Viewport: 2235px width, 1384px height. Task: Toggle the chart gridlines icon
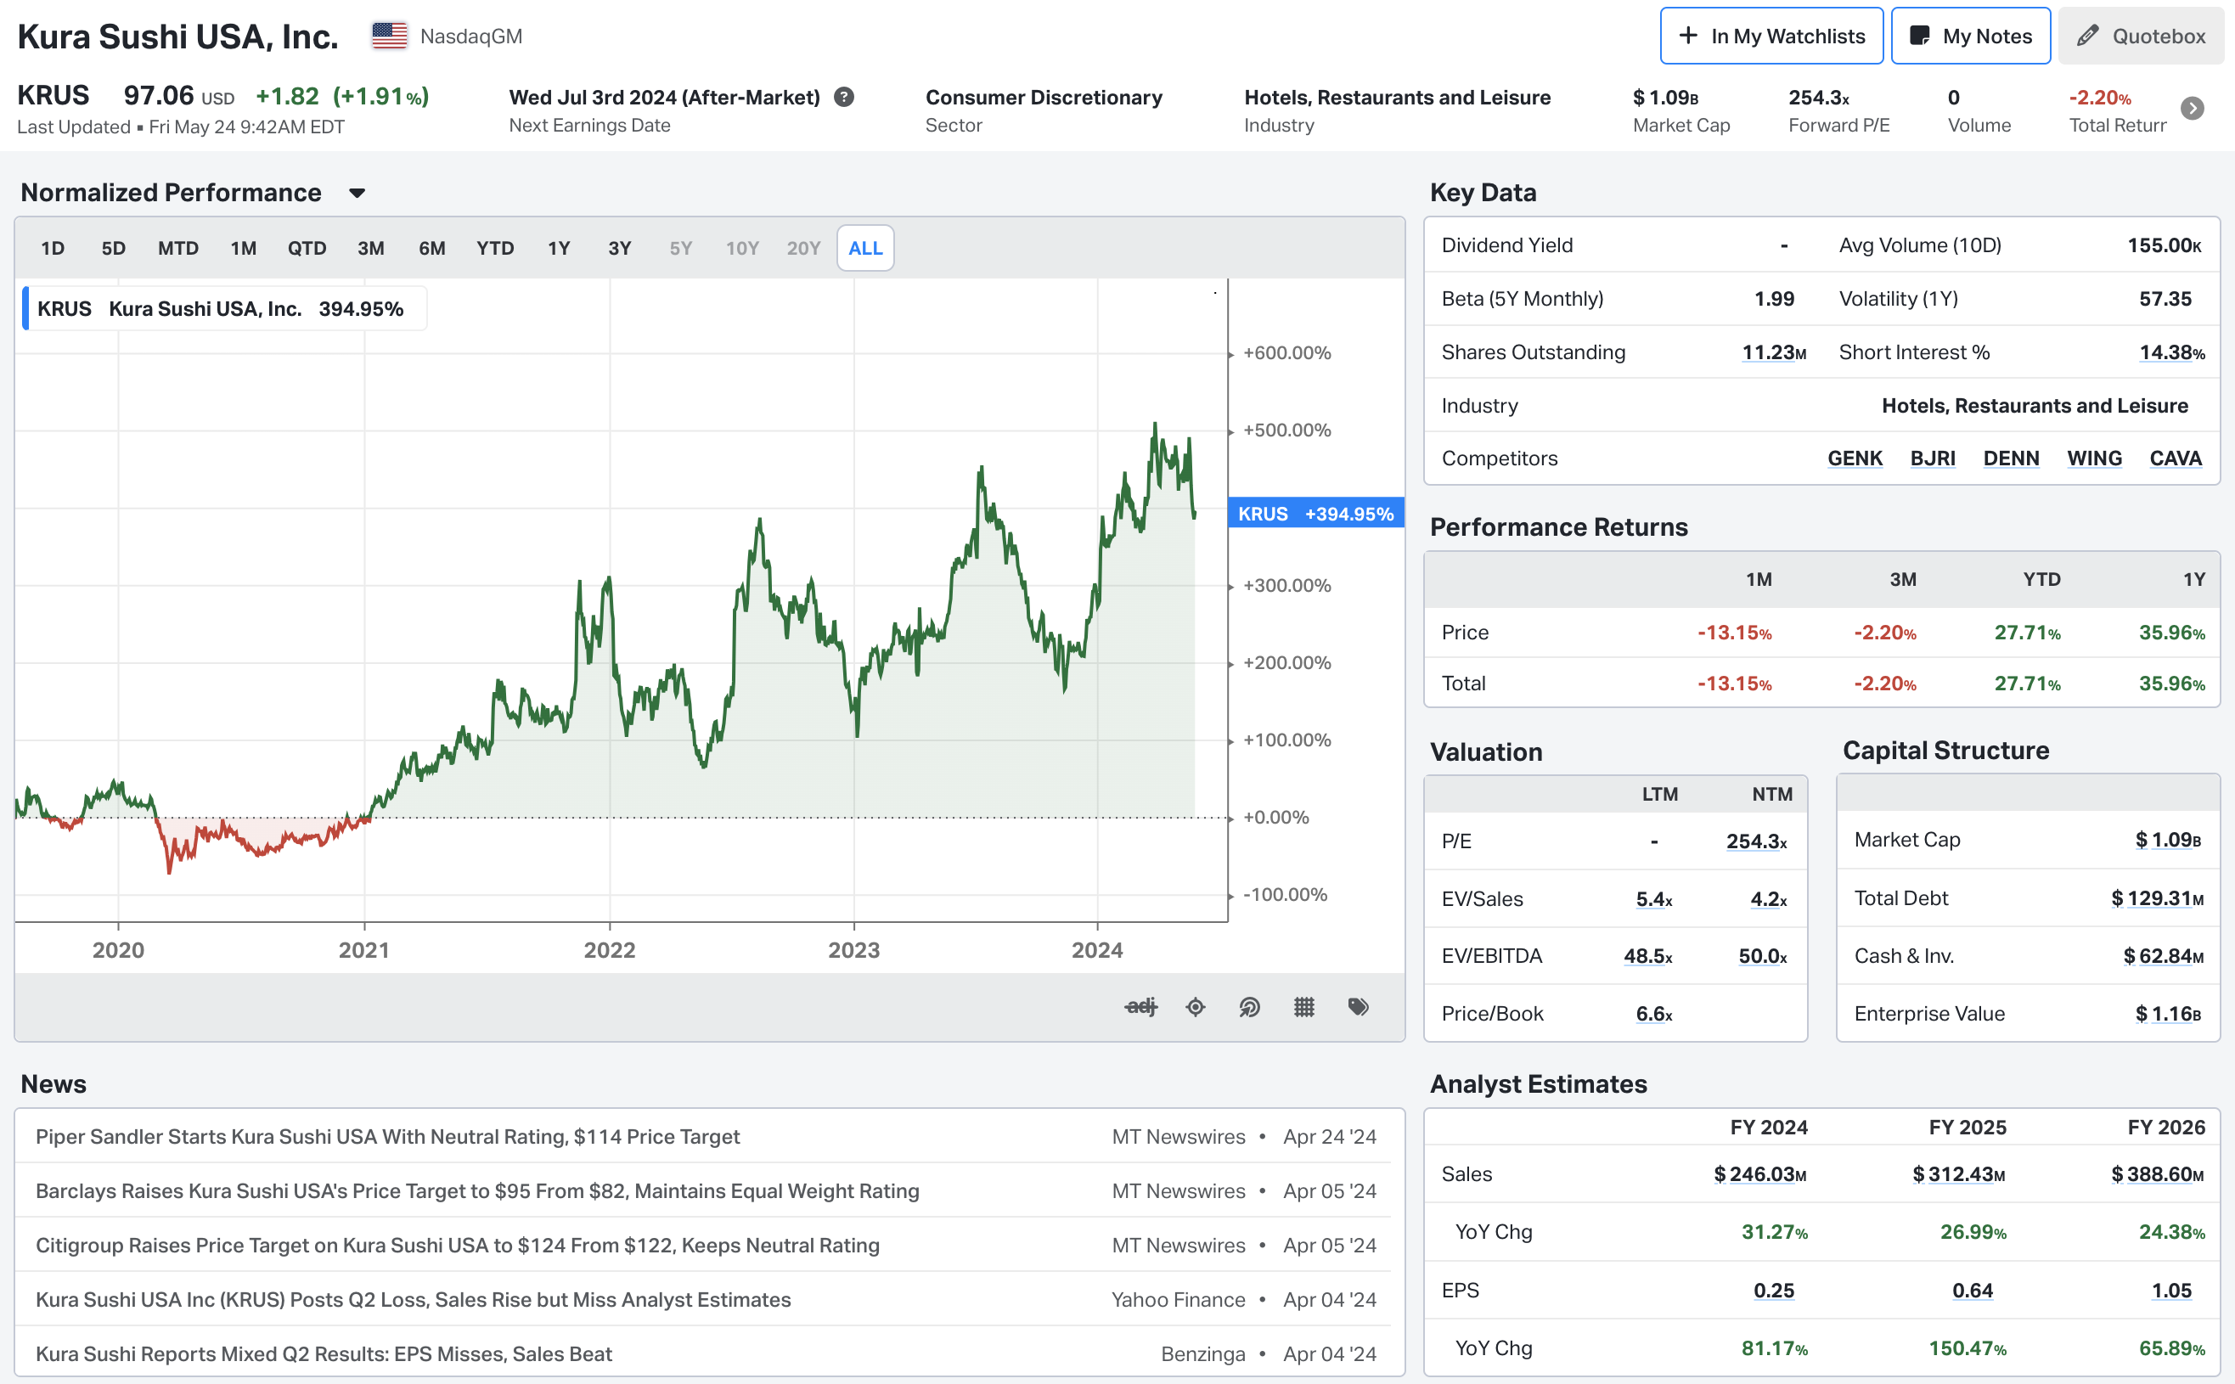1304,1007
